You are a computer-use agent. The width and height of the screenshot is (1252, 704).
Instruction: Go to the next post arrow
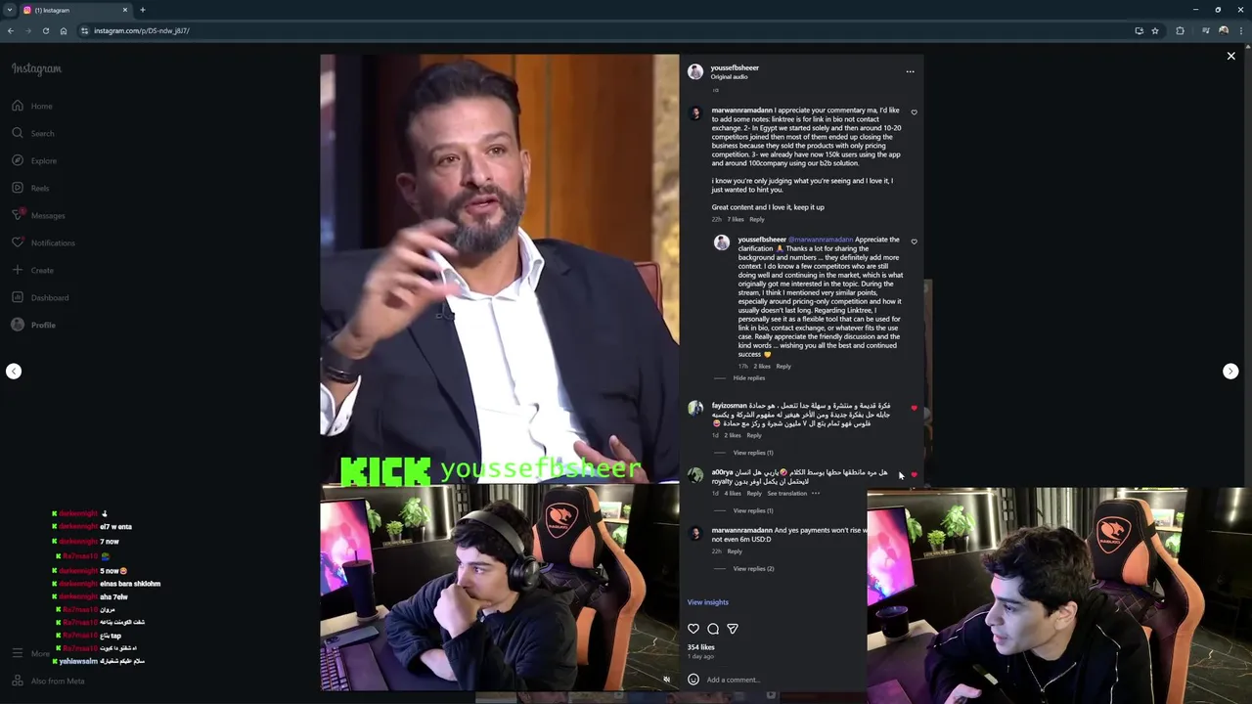tap(1230, 371)
